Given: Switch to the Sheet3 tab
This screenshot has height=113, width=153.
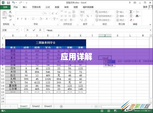Looking at the screenshot, I should [48, 106].
